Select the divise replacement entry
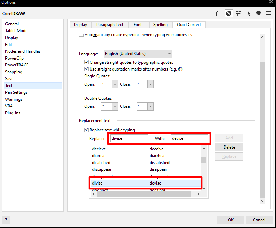Screen dimensions: 276x228 (x=146, y=183)
